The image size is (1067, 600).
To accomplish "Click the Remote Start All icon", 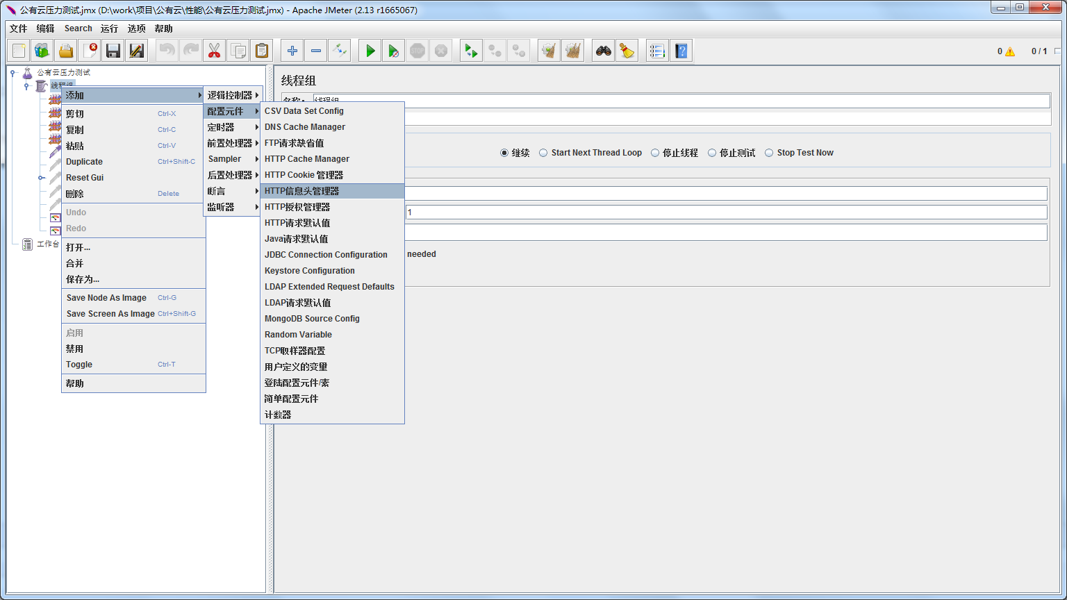I will (472, 51).
